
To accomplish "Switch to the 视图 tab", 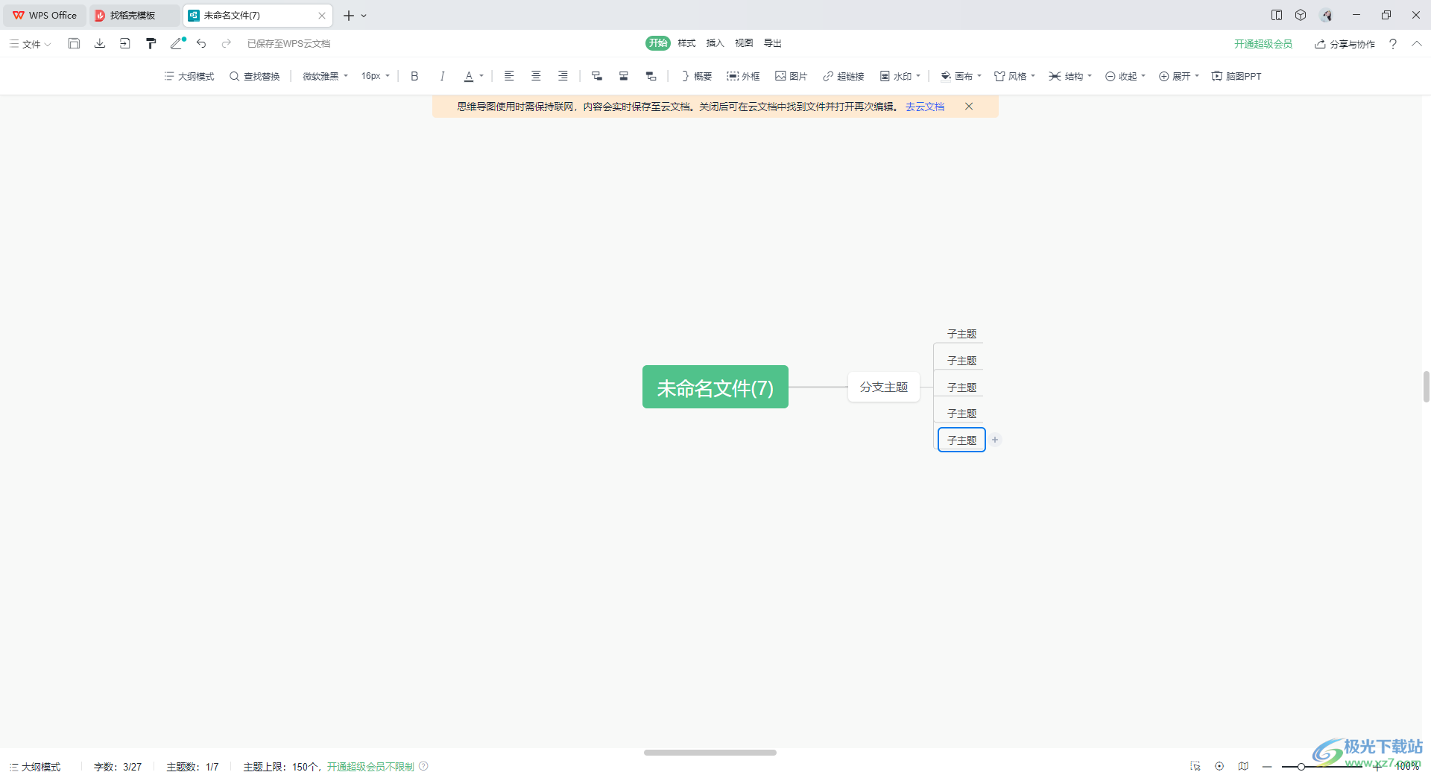I will [744, 43].
